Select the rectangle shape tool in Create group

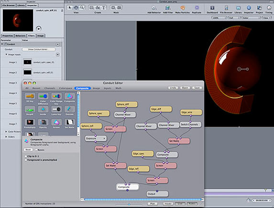pyautogui.click(x=91, y=8)
